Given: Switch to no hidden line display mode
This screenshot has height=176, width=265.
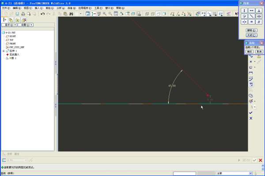Looking at the screenshot, I should pos(159,14).
